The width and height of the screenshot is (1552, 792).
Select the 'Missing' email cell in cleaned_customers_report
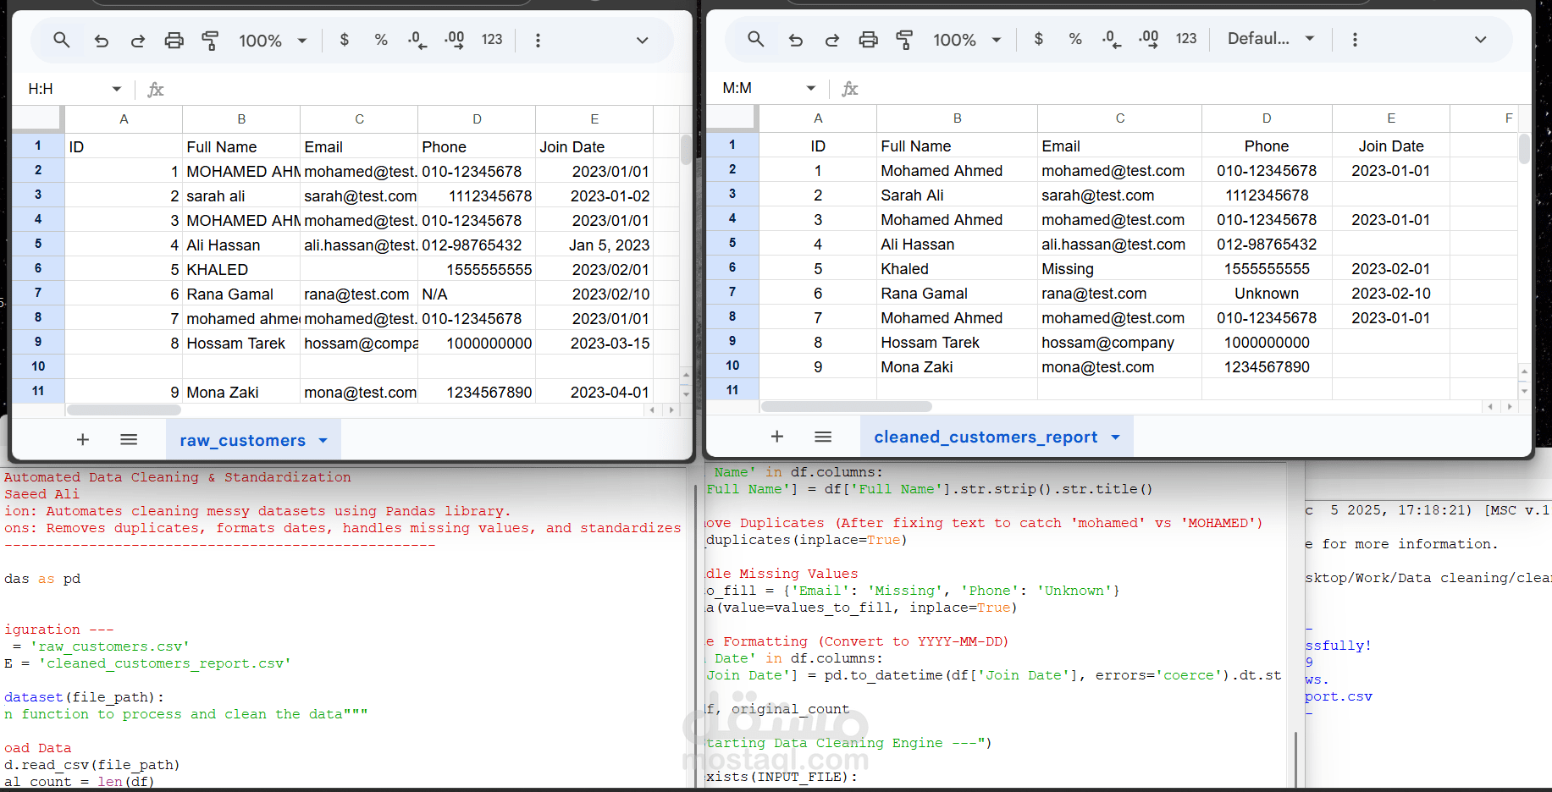tap(1119, 269)
